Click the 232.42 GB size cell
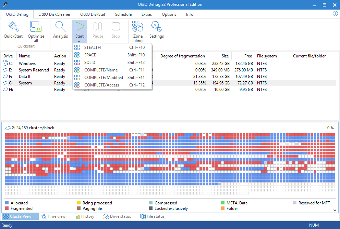This screenshot has width=340, height=229. pyautogui.click(x=221, y=64)
